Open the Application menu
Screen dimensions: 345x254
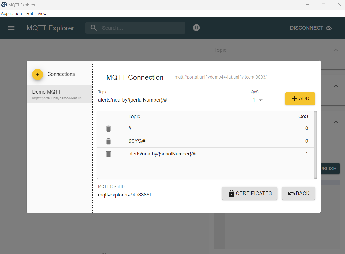click(11, 13)
